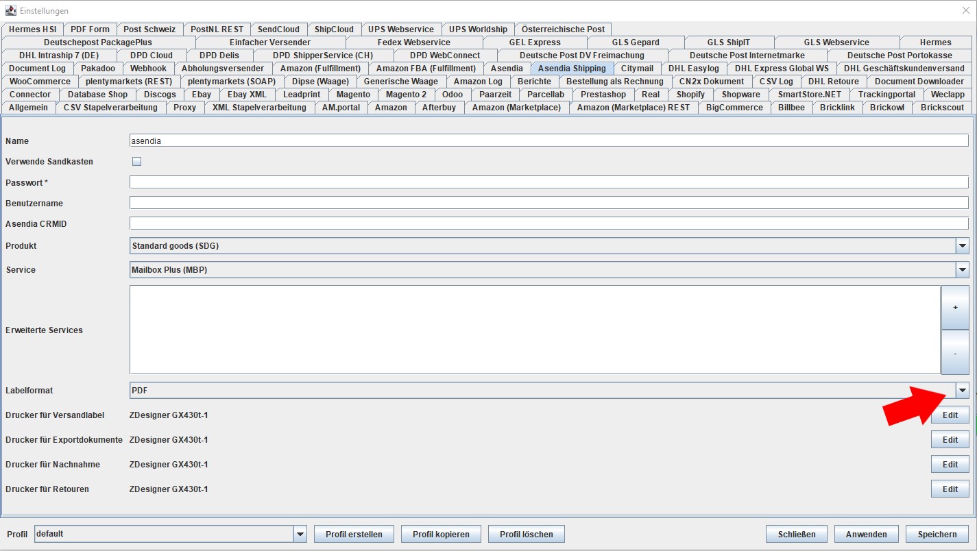Edit the Drucker für Nachnahme printer
977x551 pixels.
950,465
